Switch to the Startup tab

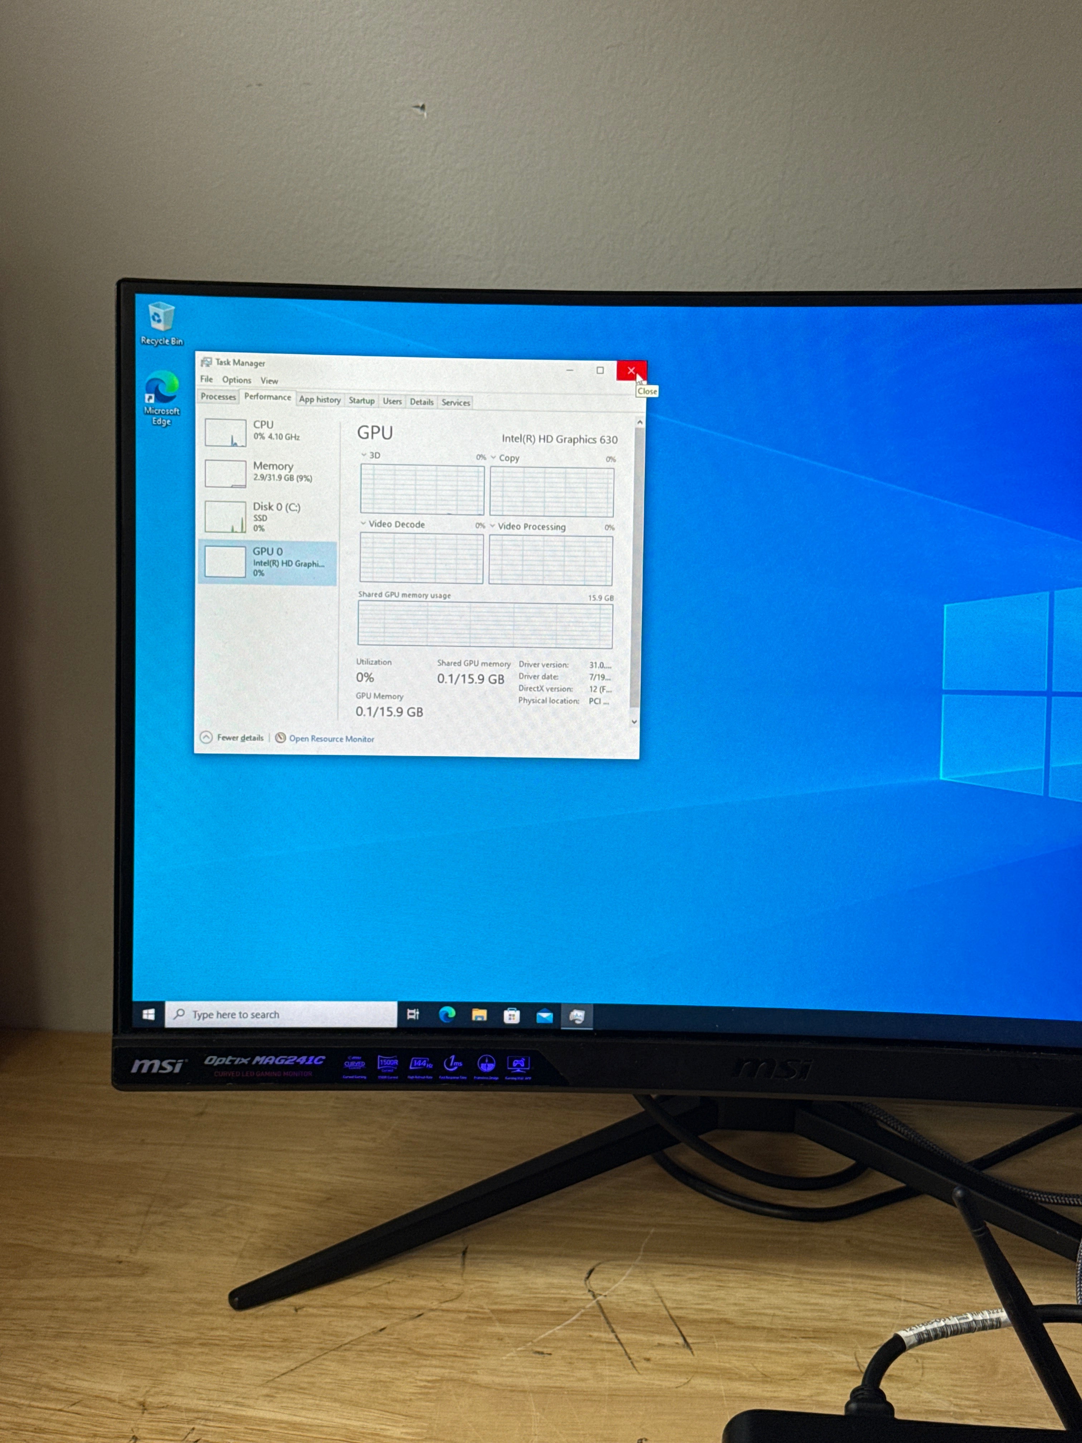[x=361, y=400]
